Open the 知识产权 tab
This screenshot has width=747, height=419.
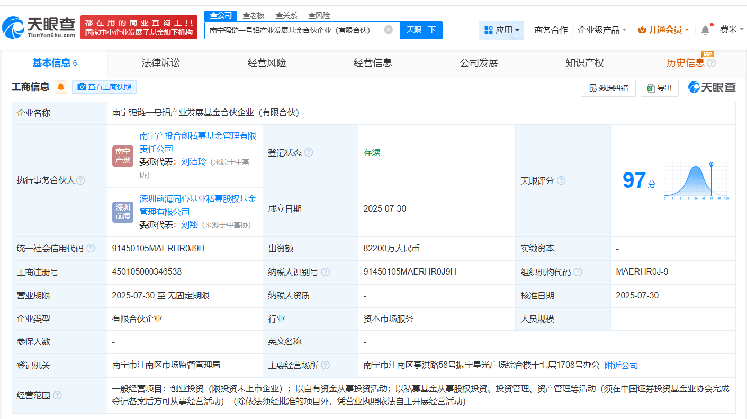click(x=584, y=63)
